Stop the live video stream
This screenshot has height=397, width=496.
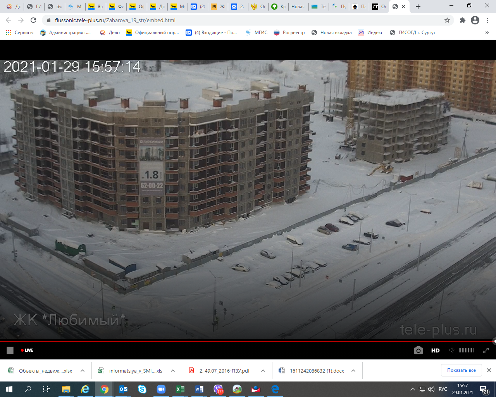(x=10, y=350)
